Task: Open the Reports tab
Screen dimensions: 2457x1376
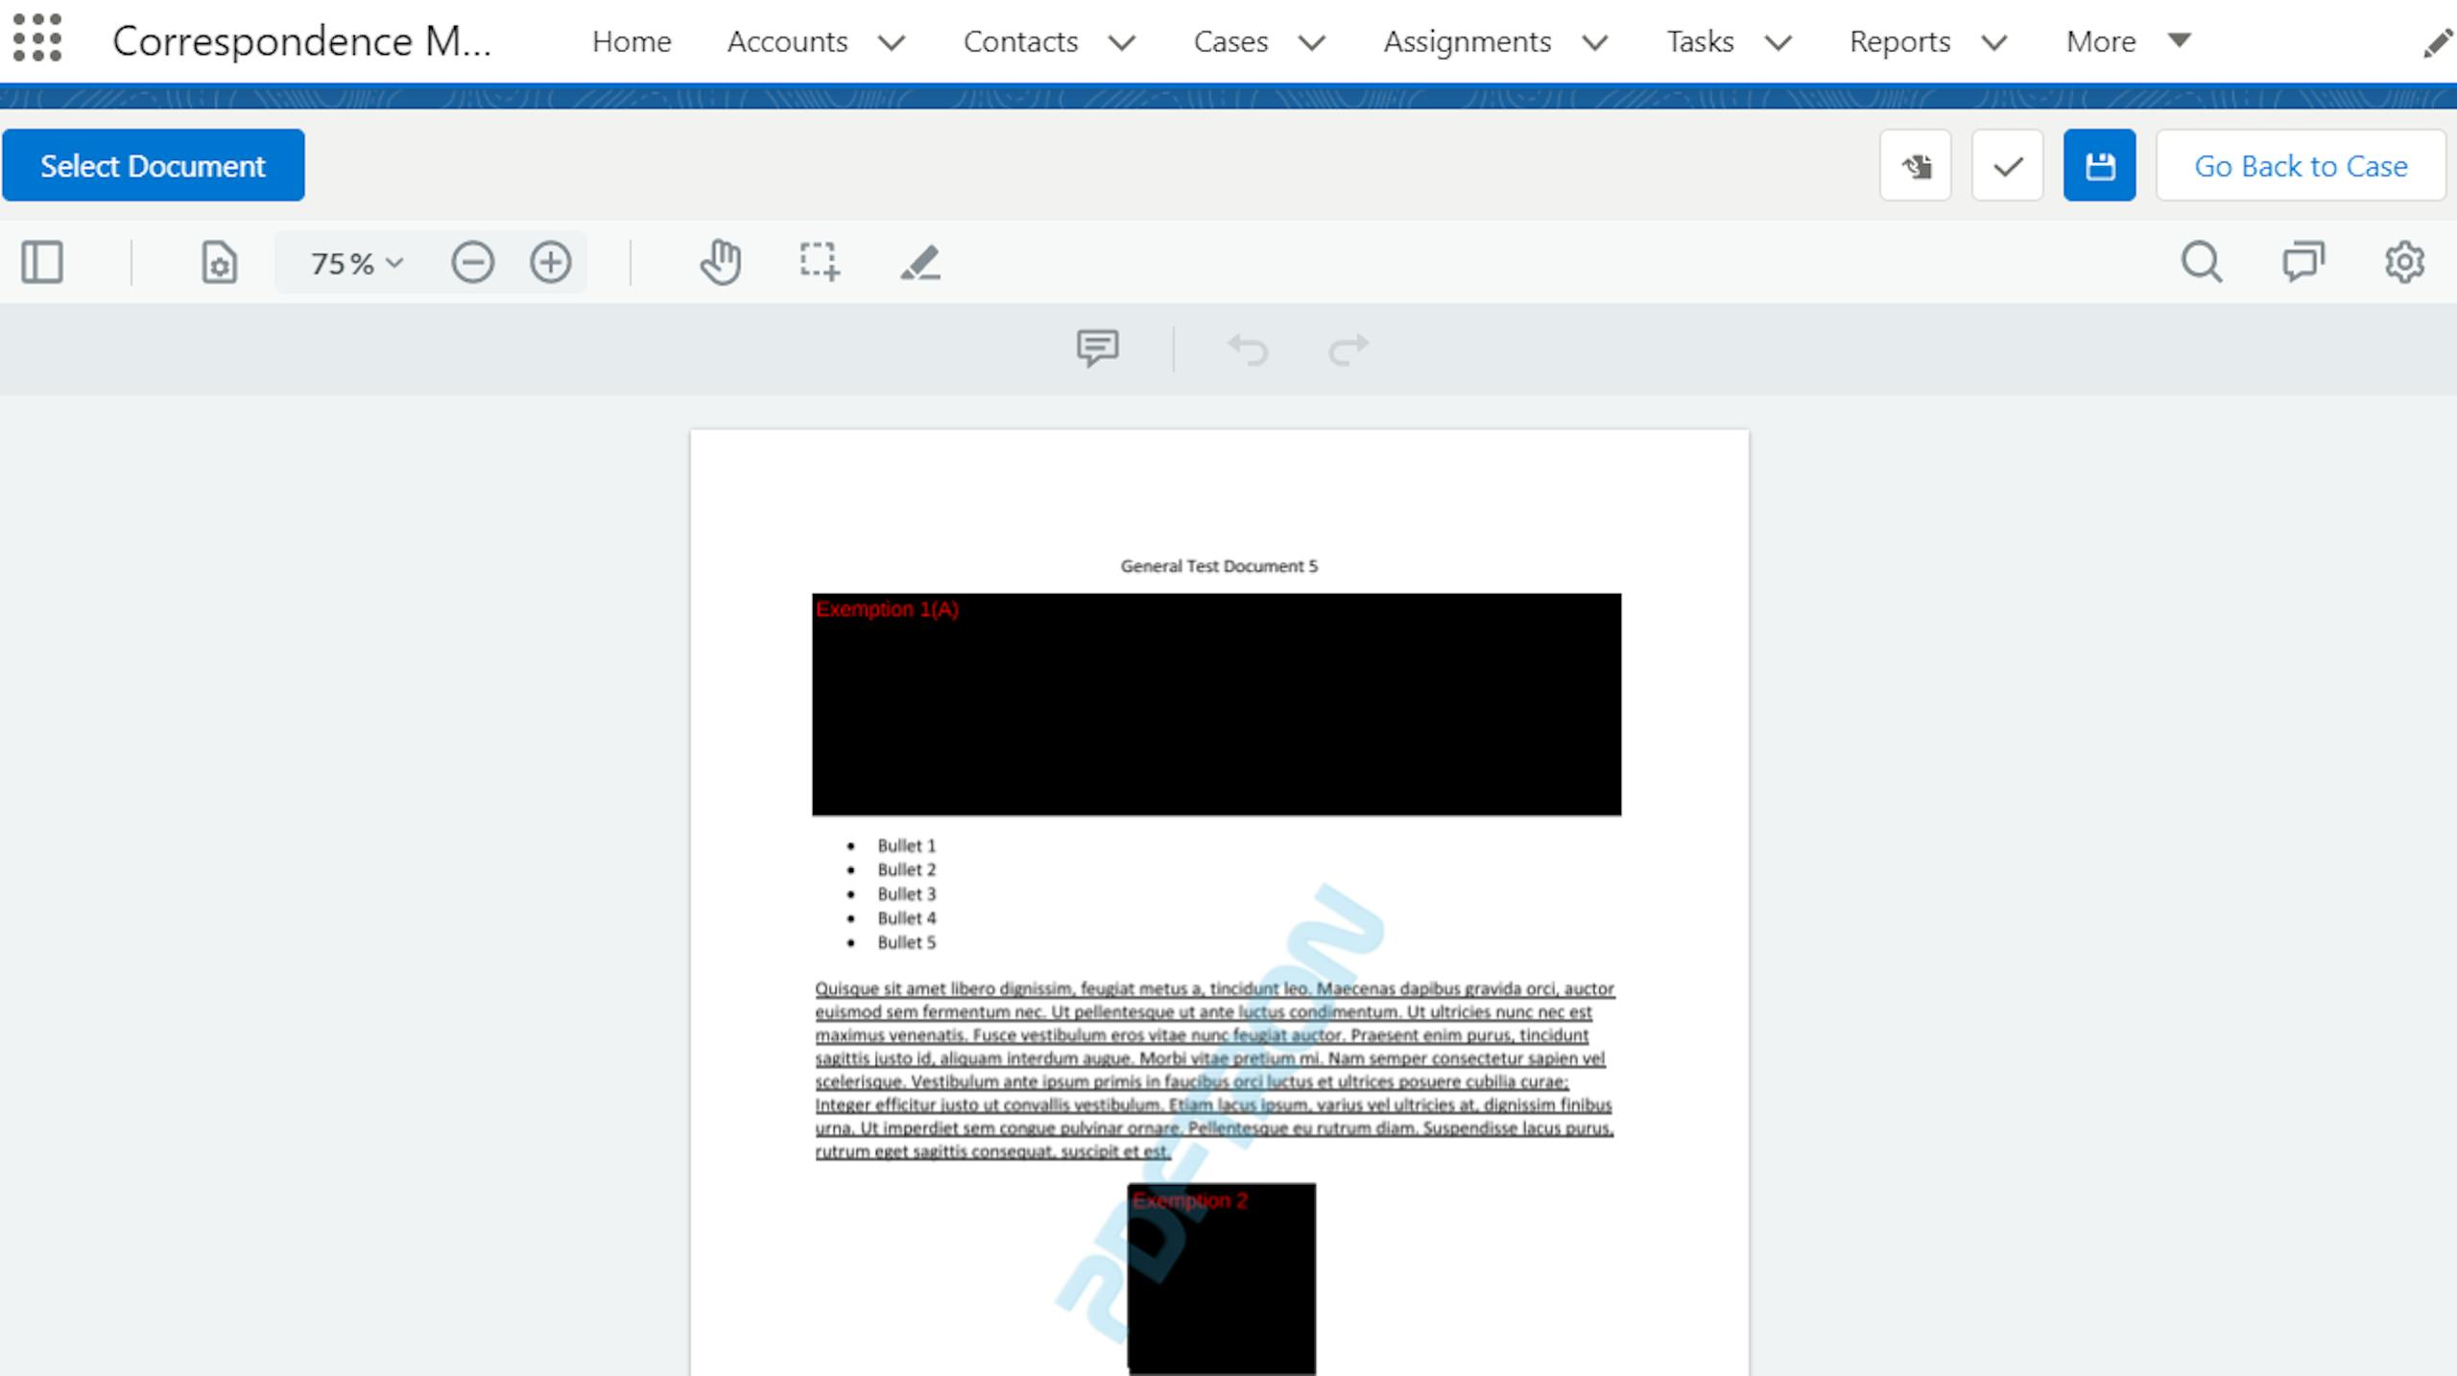Action: point(1899,41)
